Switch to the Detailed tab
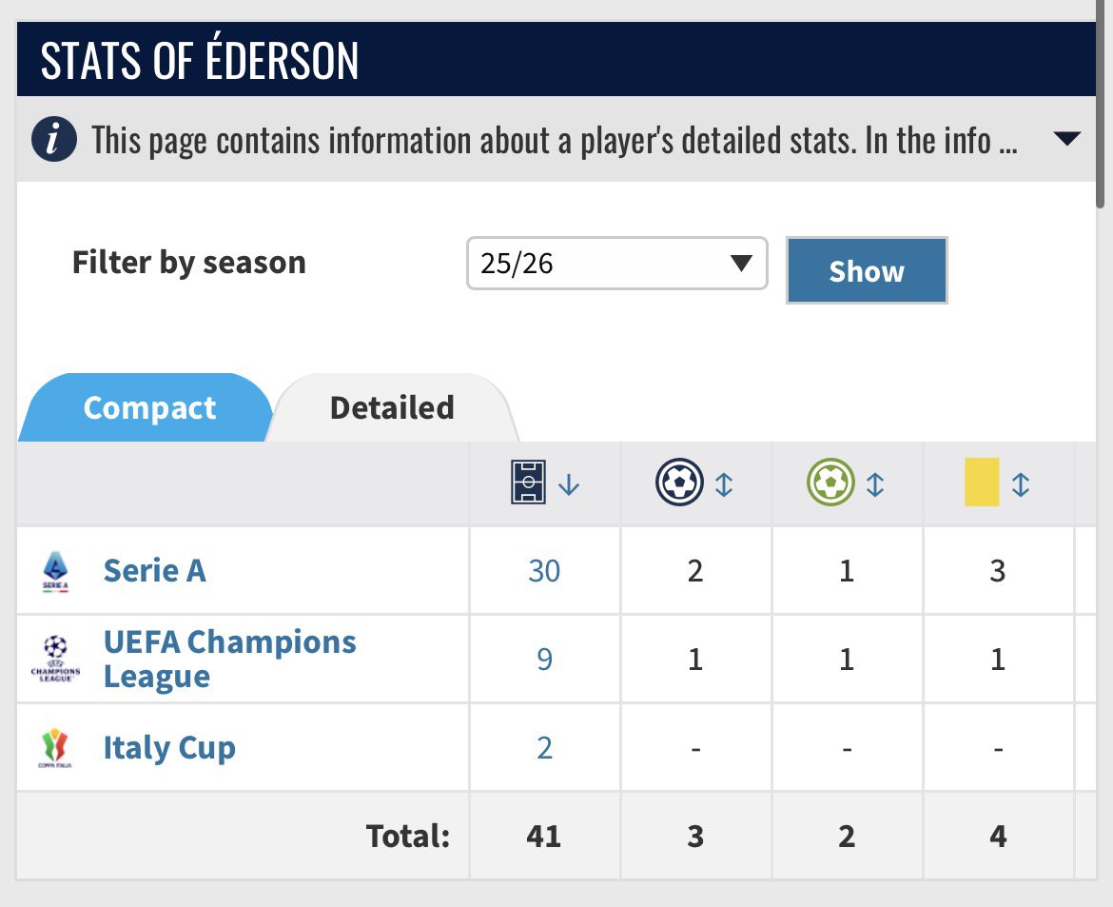 pos(392,407)
